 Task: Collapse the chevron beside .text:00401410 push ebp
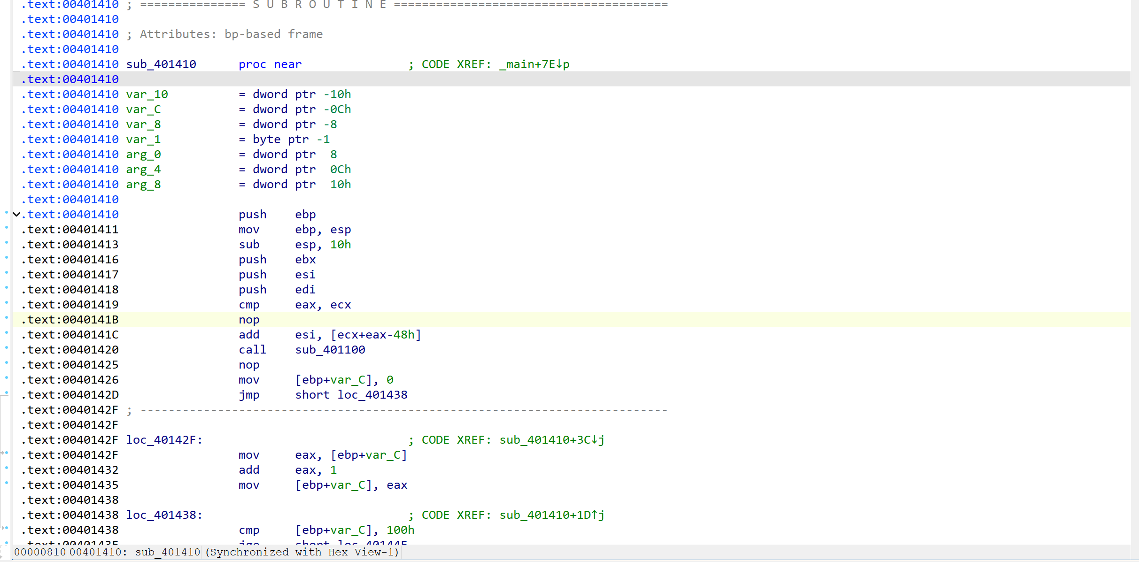point(16,215)
